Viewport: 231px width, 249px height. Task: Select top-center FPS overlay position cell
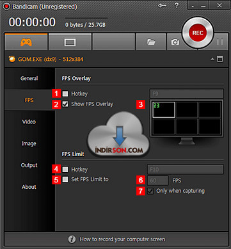pyautogui.click(x=187, y=109)
